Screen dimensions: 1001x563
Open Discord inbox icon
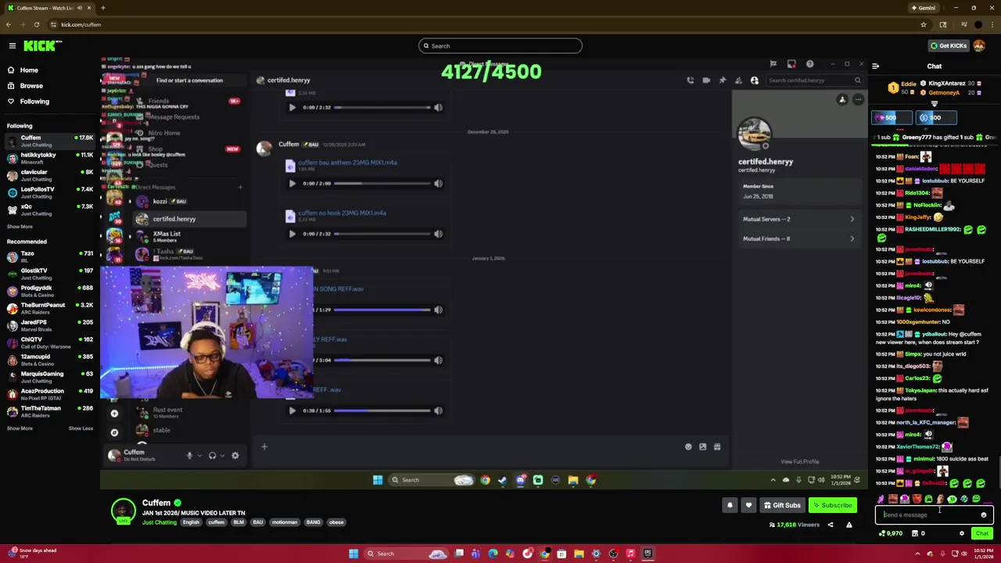(x=791, y=65)
